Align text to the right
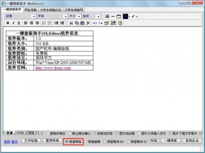Image resolution: width=205 pixels, height=153 pixels. click(x=37, y=23)
